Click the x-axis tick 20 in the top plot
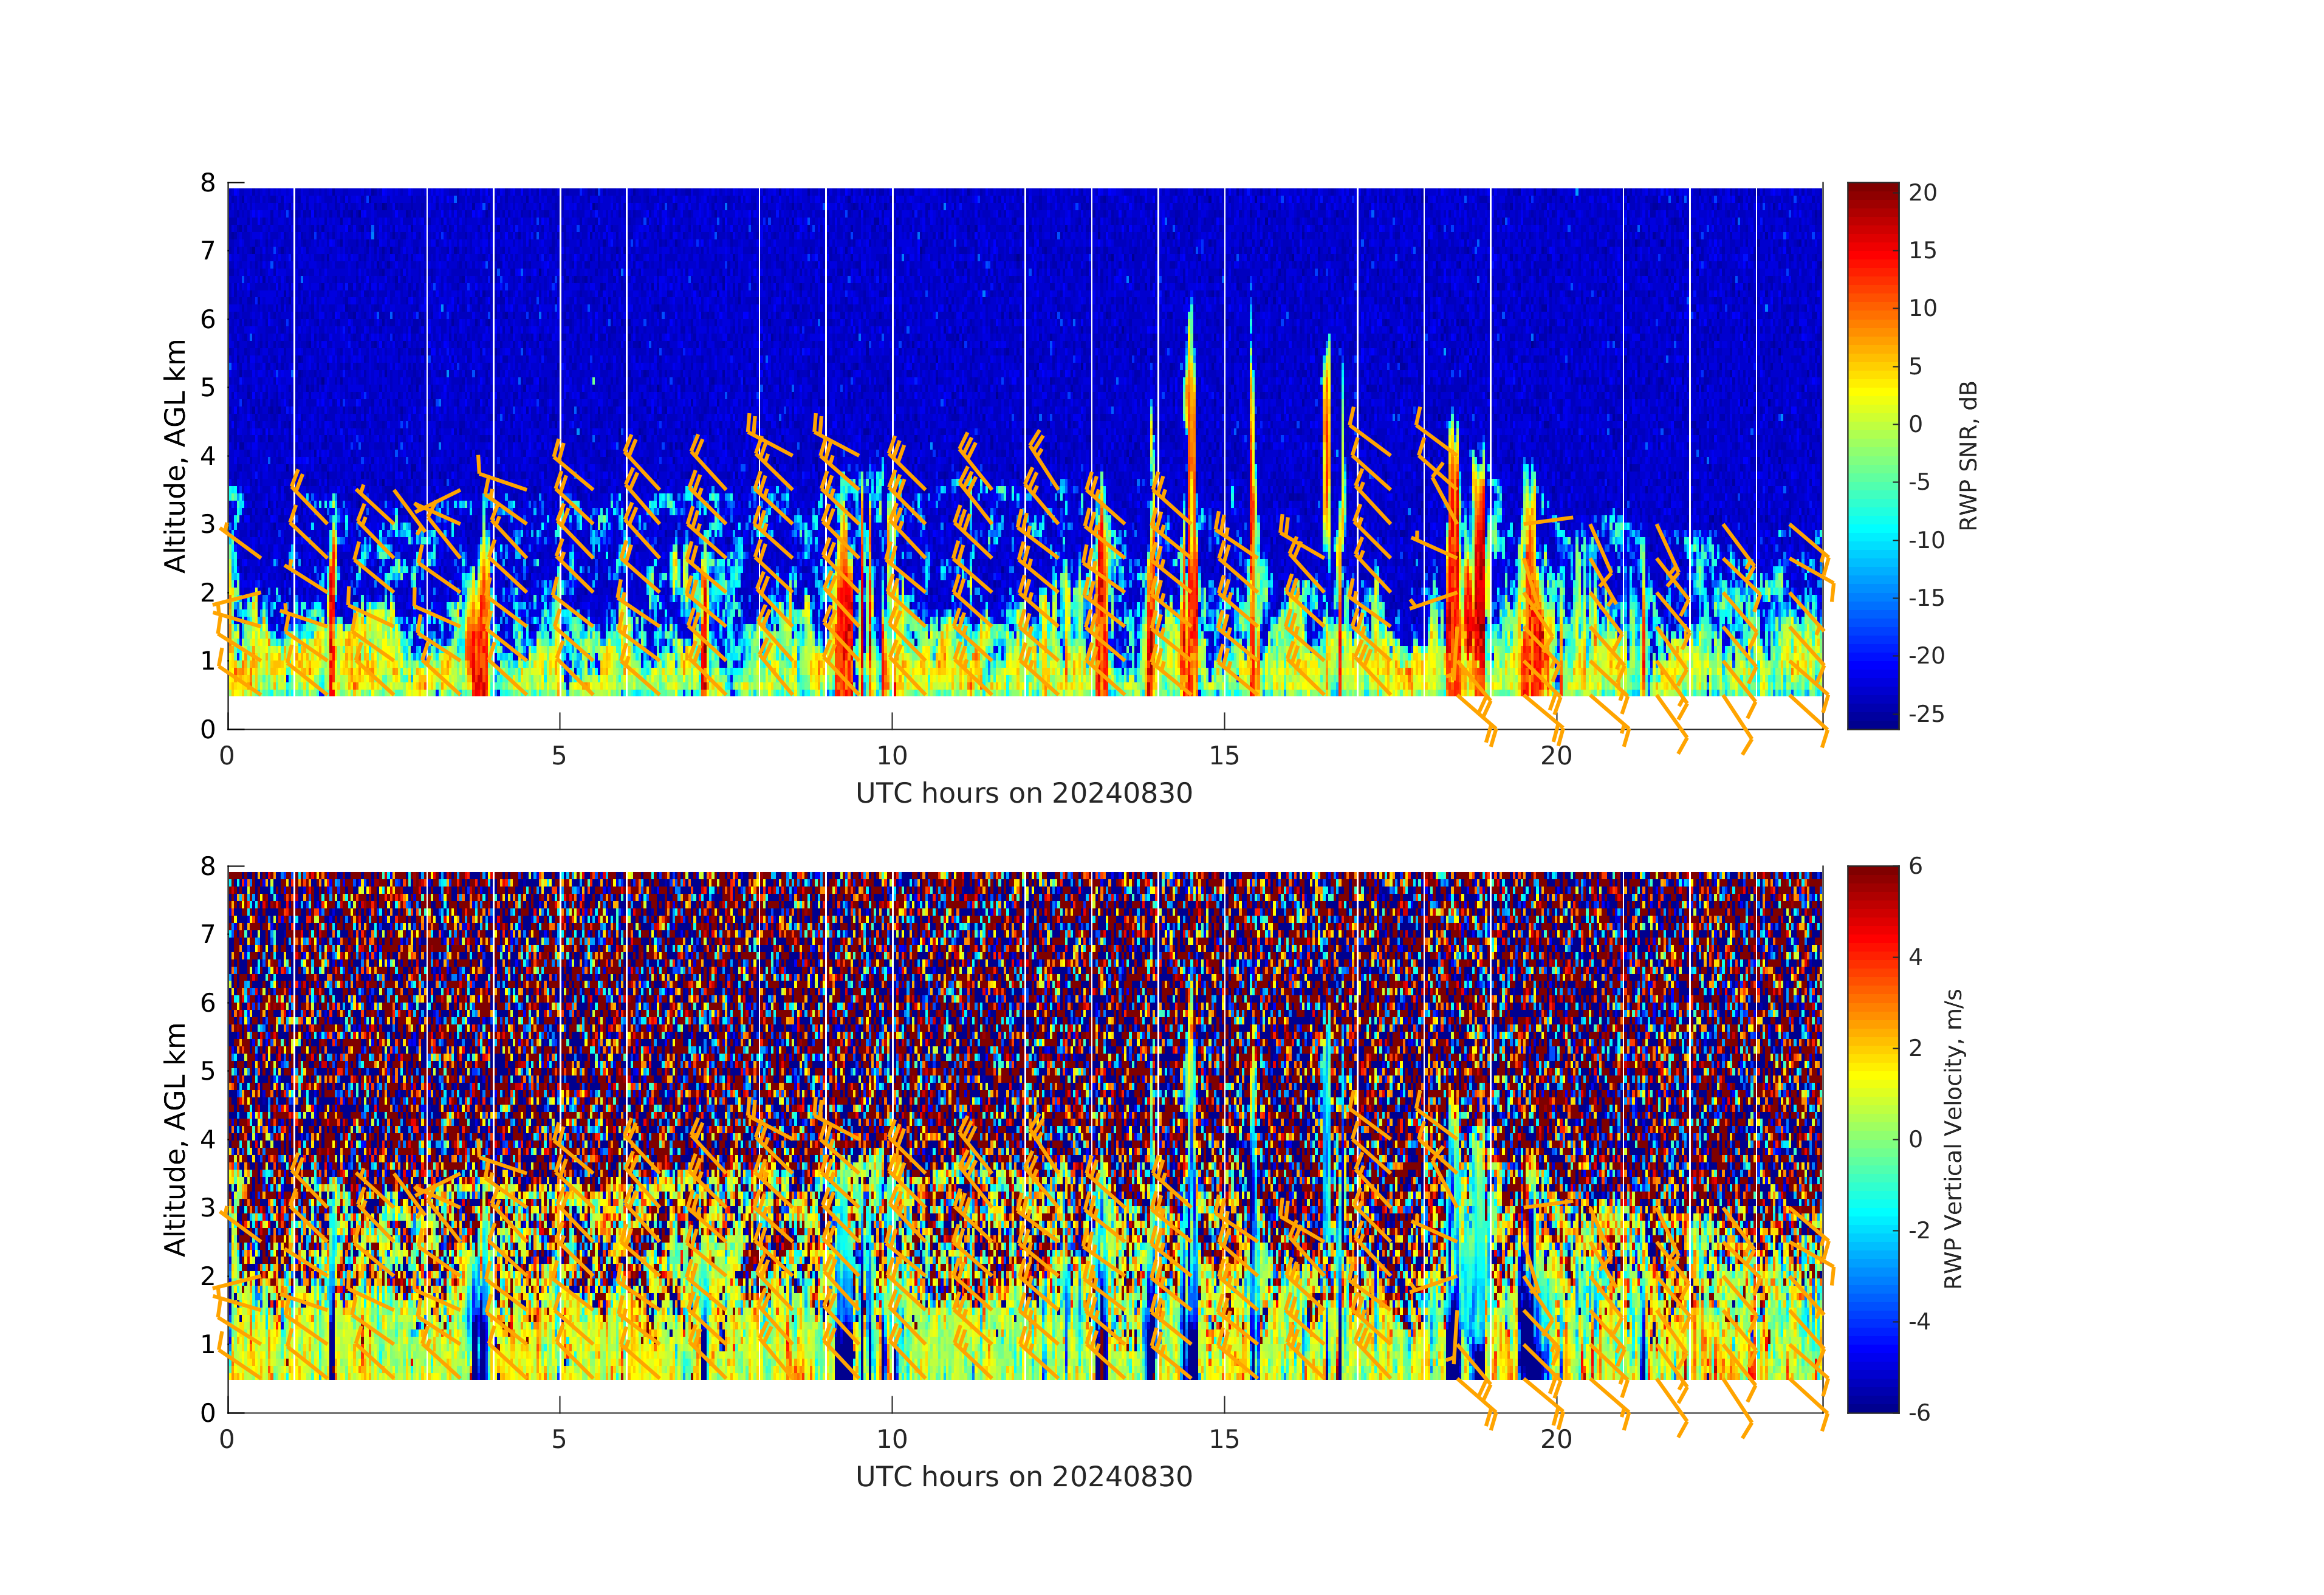Image resolution: width=2324 pixels, height=1595 pixels. [1556, 756]
